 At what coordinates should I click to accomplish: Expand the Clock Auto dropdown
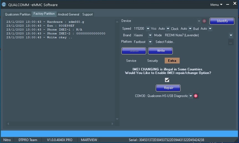190,29
